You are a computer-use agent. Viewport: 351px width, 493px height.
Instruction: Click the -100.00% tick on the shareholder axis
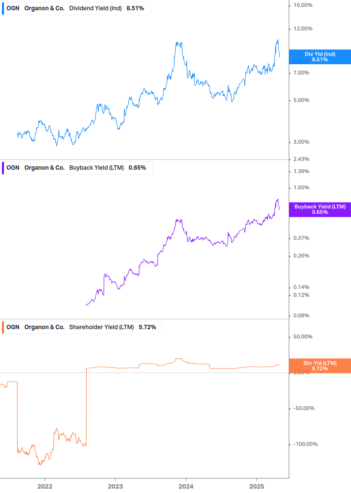[305, 444]
